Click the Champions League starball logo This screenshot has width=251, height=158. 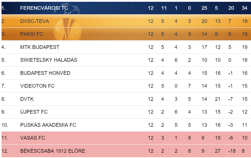pyautogui.click(x=67, y=8)
